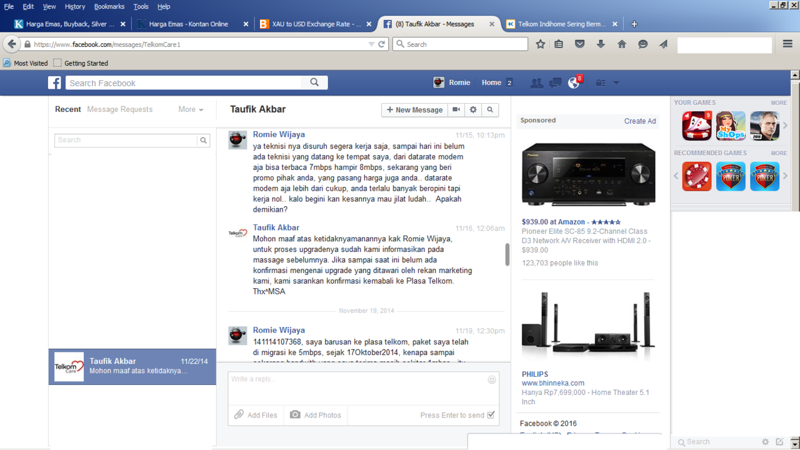Viewport: 800px width, 450px height.
Task: Open the Bookmarks menu
Action: tap(109, 6)
